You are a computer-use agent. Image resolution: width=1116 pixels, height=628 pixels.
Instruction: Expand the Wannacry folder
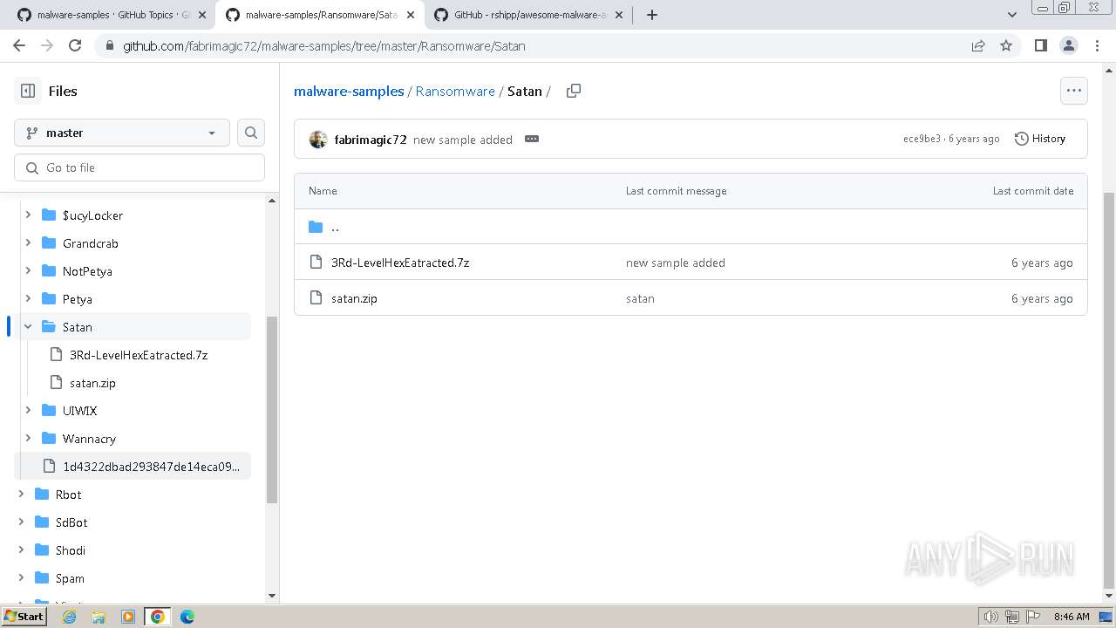(x=28, y=439)
